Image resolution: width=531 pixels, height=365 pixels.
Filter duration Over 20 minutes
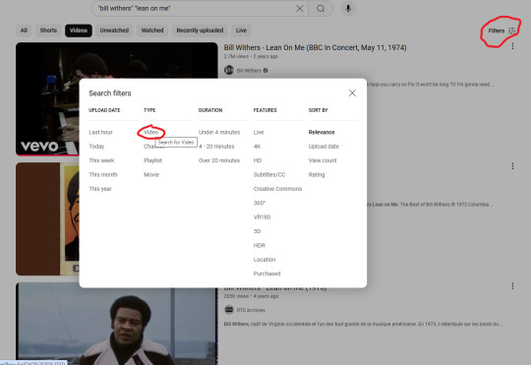(x=219, y=160)
